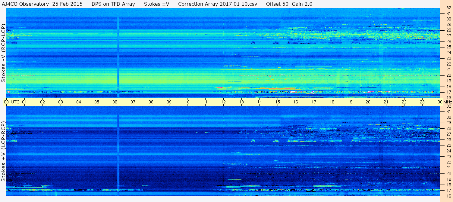
Task: Select the 03 hour time marker
Action: [x=61, y=102]
